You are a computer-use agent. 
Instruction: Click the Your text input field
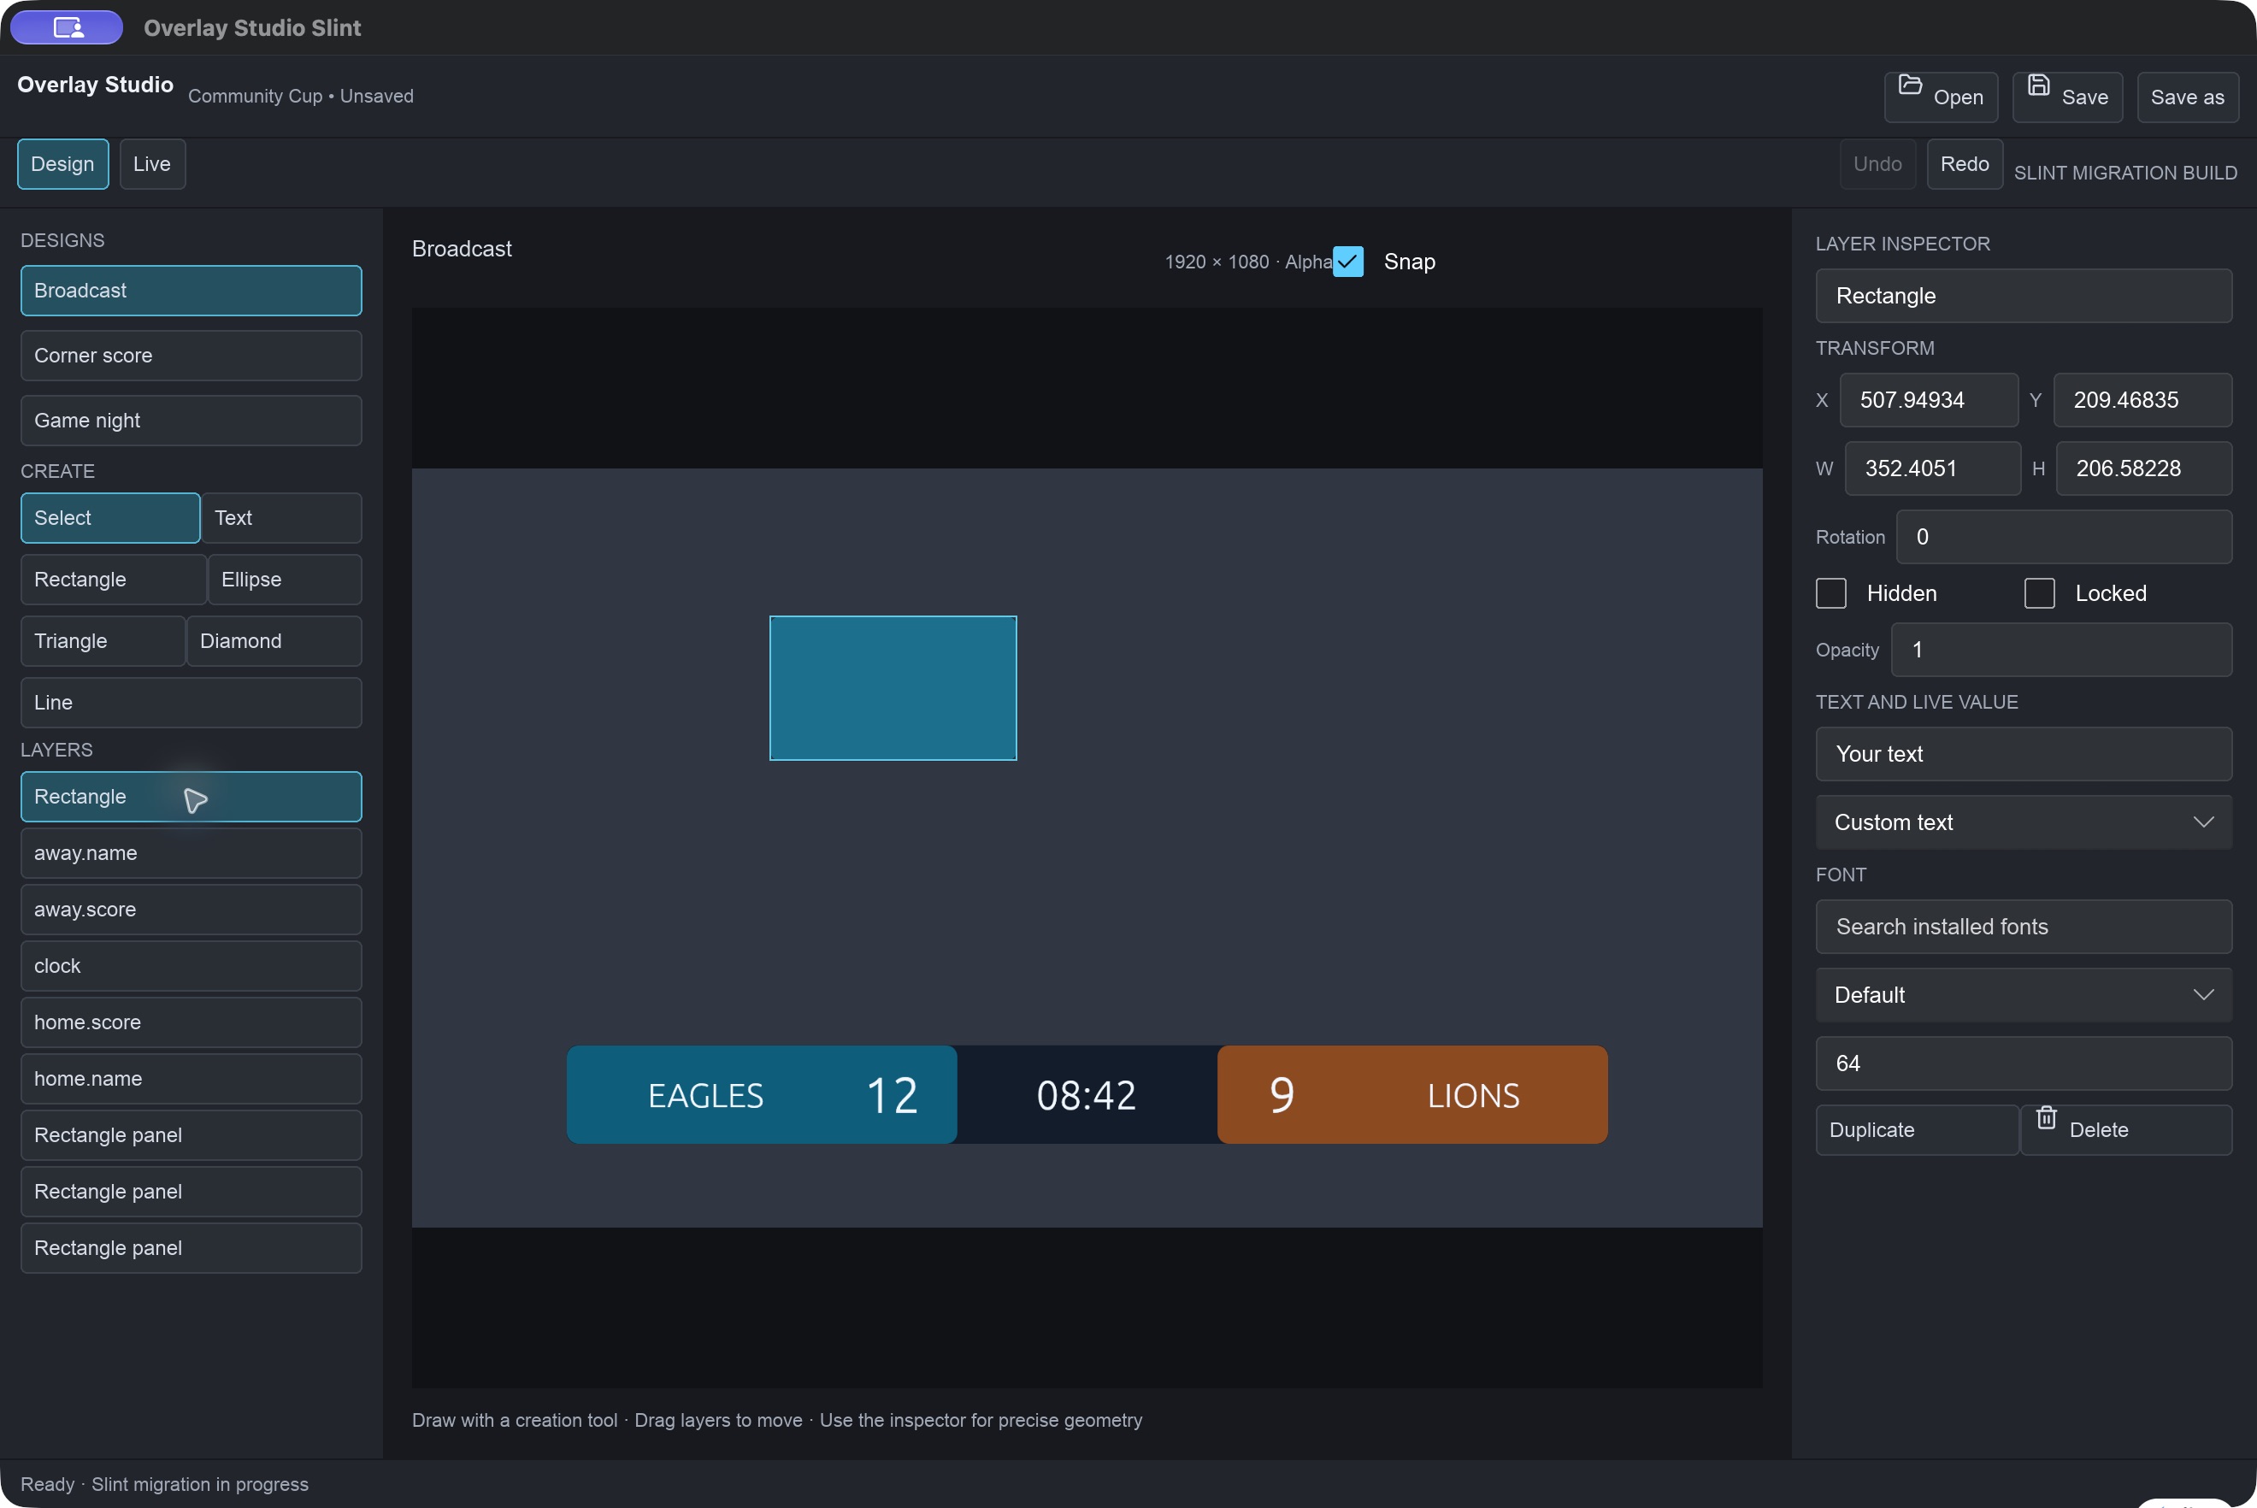2024,754
